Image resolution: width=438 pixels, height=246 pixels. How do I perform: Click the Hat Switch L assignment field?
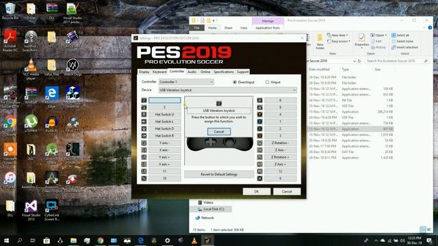[164, 122]
